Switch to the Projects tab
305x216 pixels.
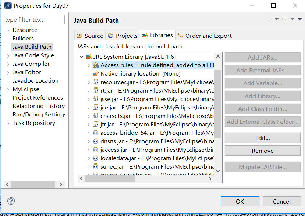(x=123, y=36)
